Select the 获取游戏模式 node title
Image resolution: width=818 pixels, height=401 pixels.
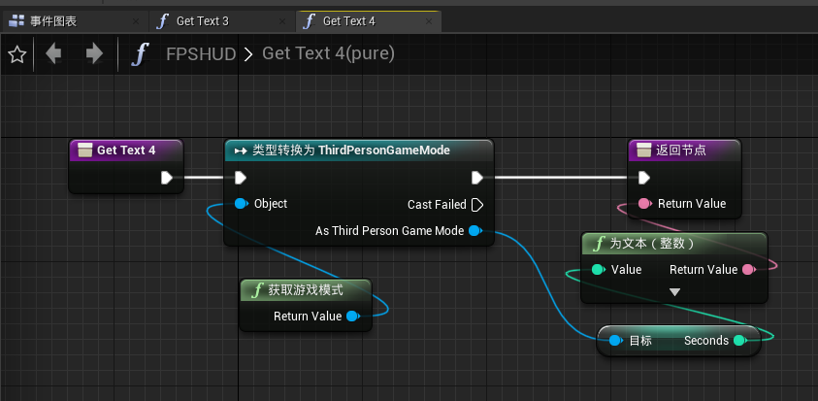pyautogui.click(x=306, y=289)
